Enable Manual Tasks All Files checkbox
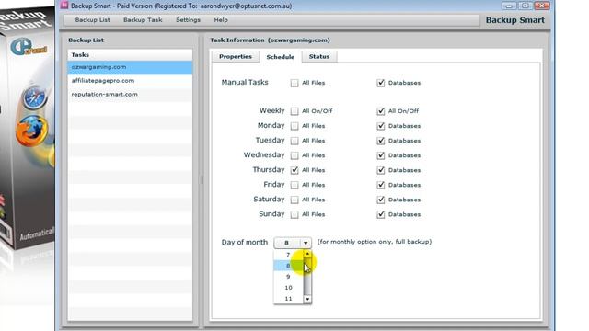The width and height of the screenshot is (589, 331). click(294, 83)
